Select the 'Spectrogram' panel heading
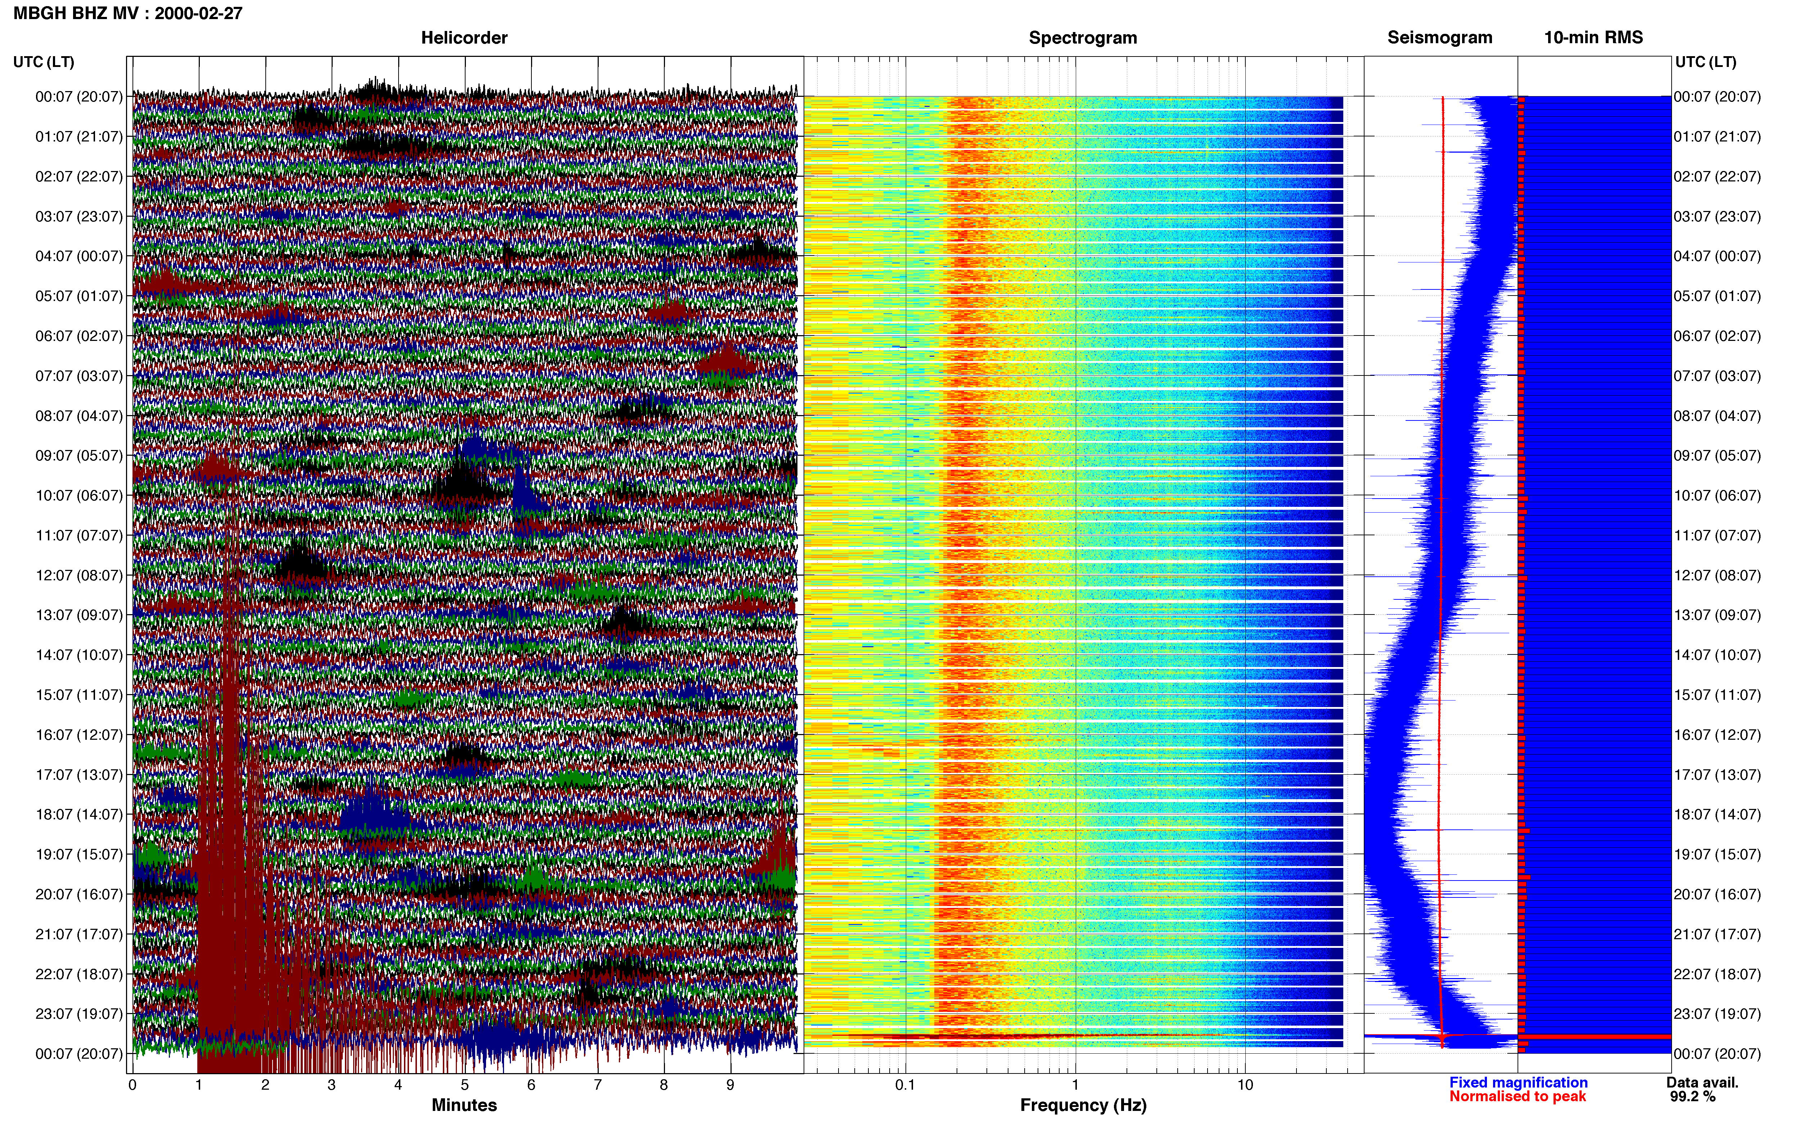This screenshot has height=1130, width=1807. pyautogui.click(x=1083, y=37)
